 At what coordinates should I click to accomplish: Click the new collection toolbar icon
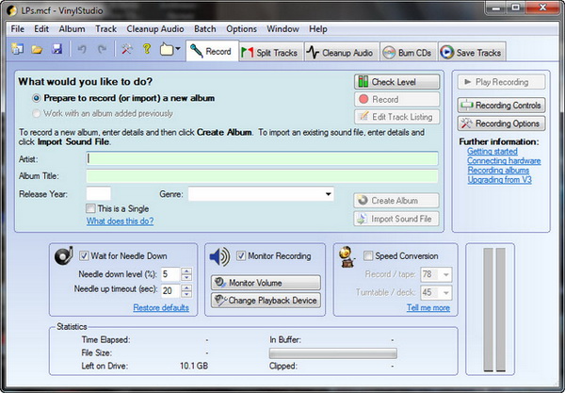click(x=18, y=49)
